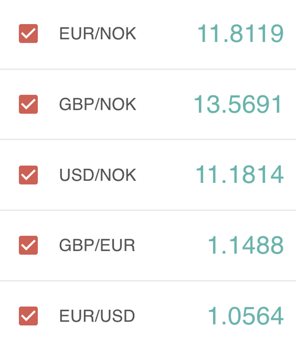This screenshot has width=296, height=349.
Task: Click the EUR/USD pair label
Action: (97, 316)
